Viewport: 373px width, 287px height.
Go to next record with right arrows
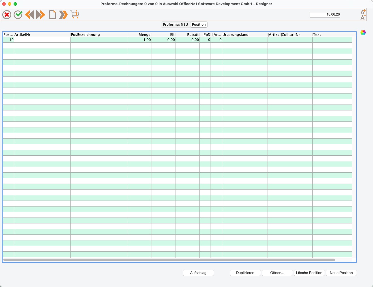coord(41,15)
